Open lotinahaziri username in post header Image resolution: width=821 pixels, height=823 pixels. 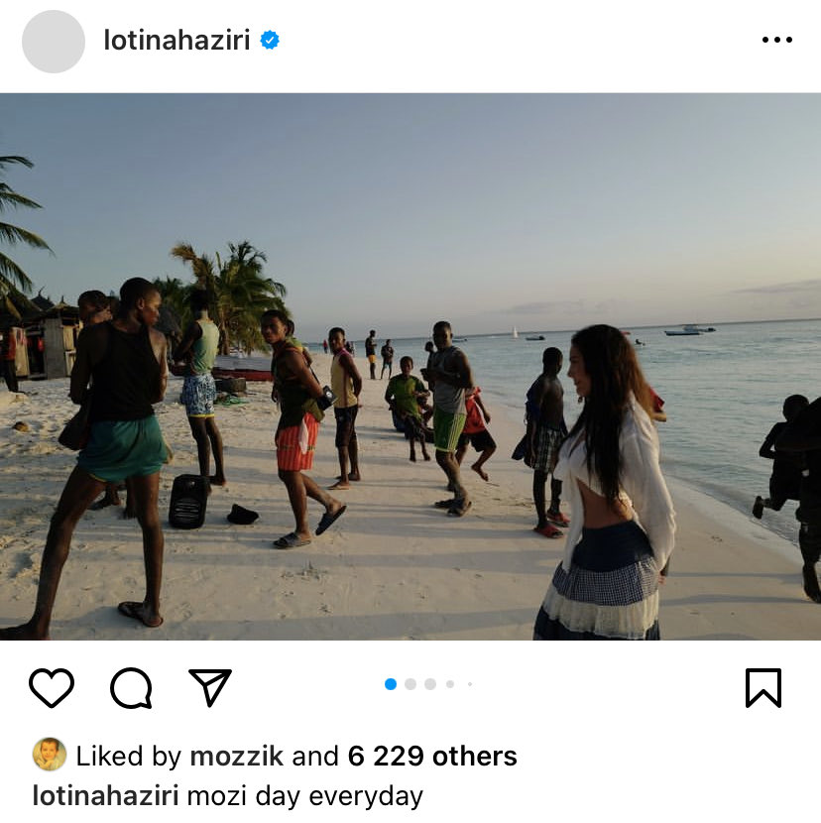tap(176, 40)
